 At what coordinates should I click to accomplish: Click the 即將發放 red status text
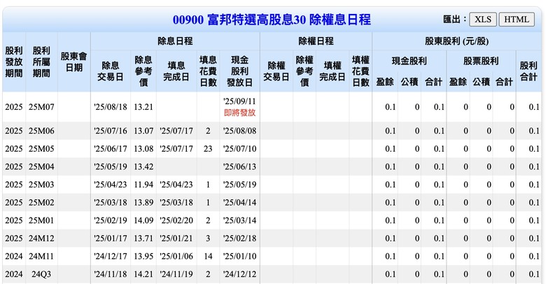[239, 113]
